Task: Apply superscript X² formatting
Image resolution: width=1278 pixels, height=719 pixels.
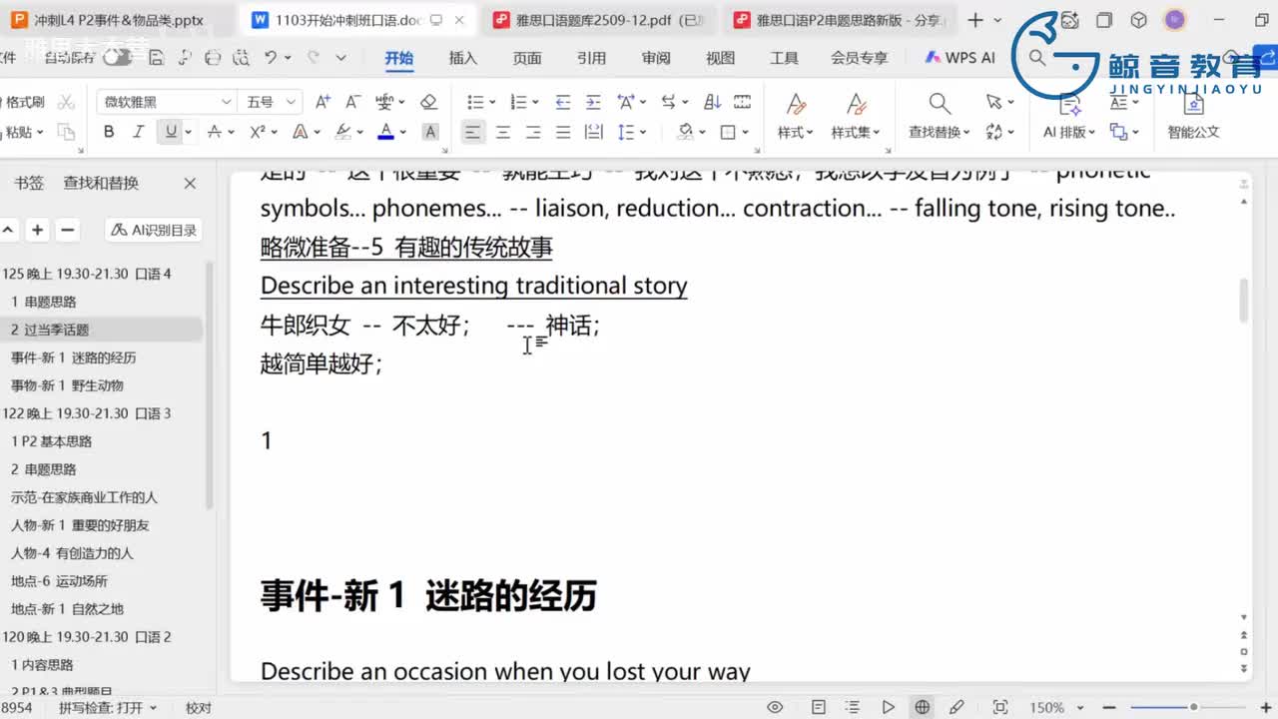Action: pos(257,132)
